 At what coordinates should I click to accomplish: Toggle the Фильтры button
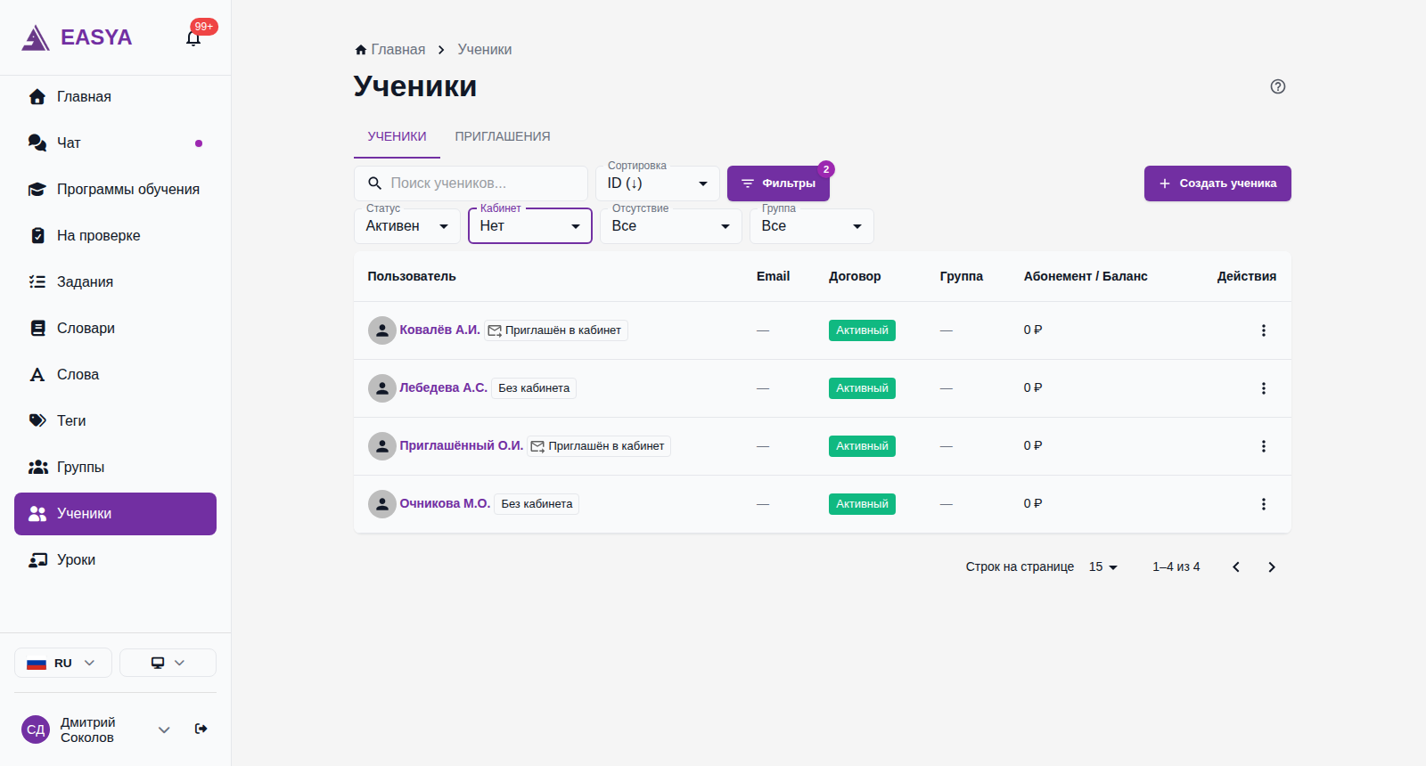(x=778, y=183)
